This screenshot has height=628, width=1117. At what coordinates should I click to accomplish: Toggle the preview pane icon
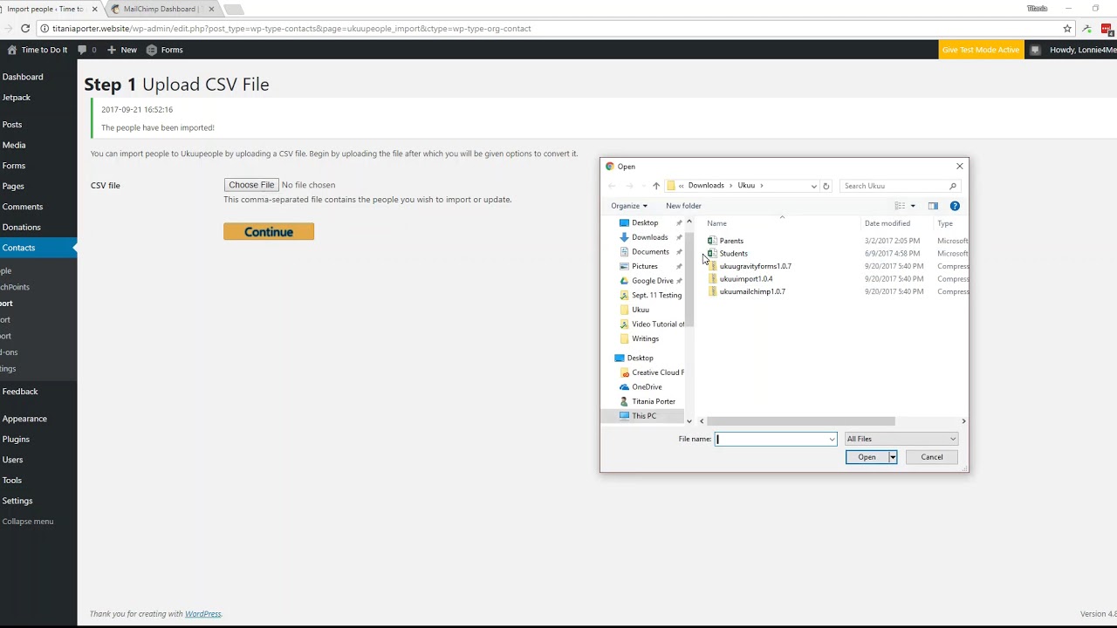click(933, 206)
